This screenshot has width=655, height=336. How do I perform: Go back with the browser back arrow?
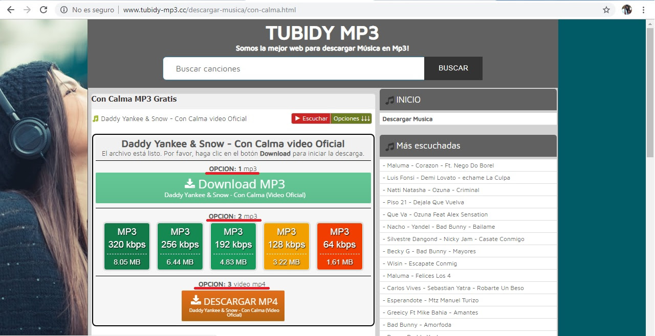pyautogui.click(x=10, y=10)
